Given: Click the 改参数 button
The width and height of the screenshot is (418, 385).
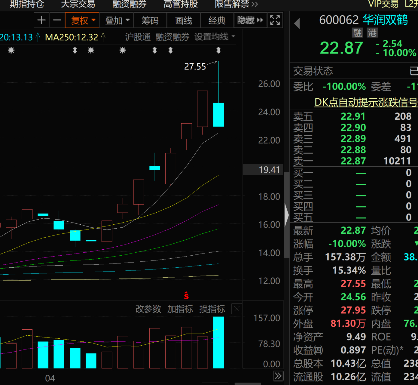Looking at the screenshot, I should pos(148,309).
